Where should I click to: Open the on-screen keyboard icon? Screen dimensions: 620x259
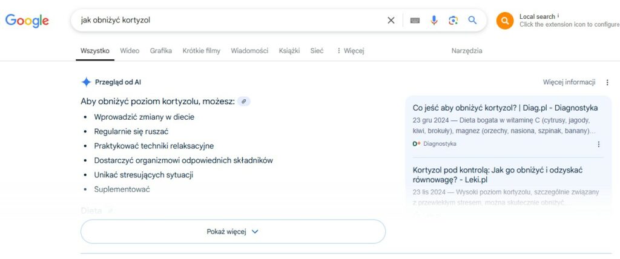(x=415, y=20)
